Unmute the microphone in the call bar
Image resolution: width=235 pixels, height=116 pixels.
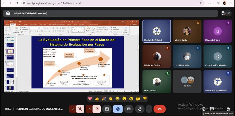click(81, 109)
